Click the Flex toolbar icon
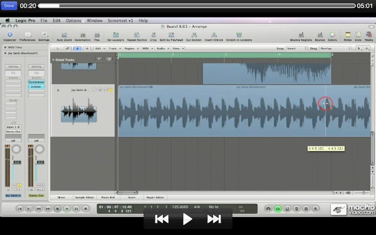Viewport: 376px width, 235px height. tap(97, 35)
